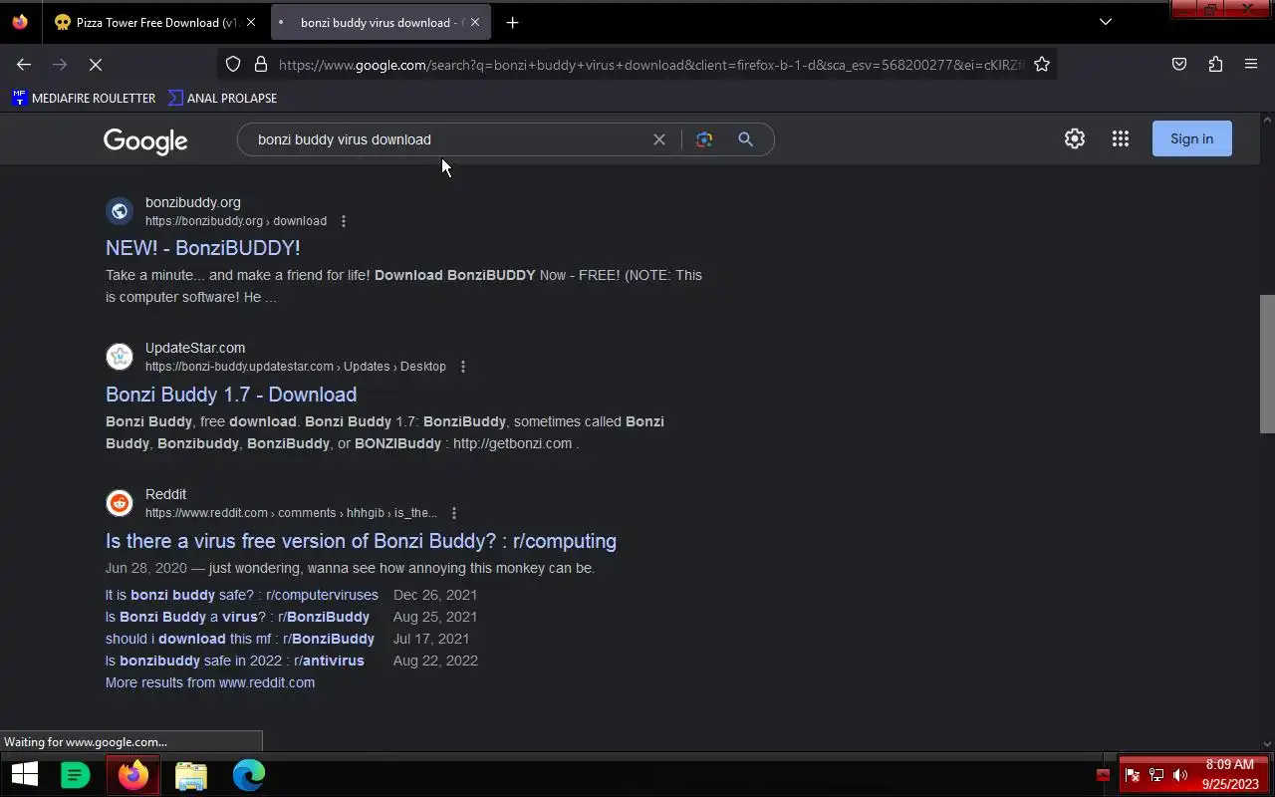The width and height of the screenshot is (1275, 797).
Task: Open Save to Pocket icon
Action: (x=1179, y=65)
